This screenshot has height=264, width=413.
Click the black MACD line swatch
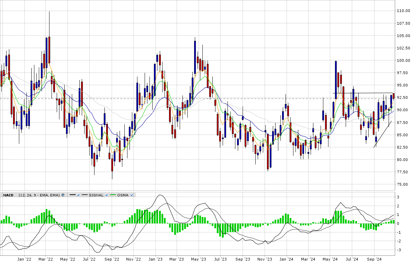pos(72,195)
